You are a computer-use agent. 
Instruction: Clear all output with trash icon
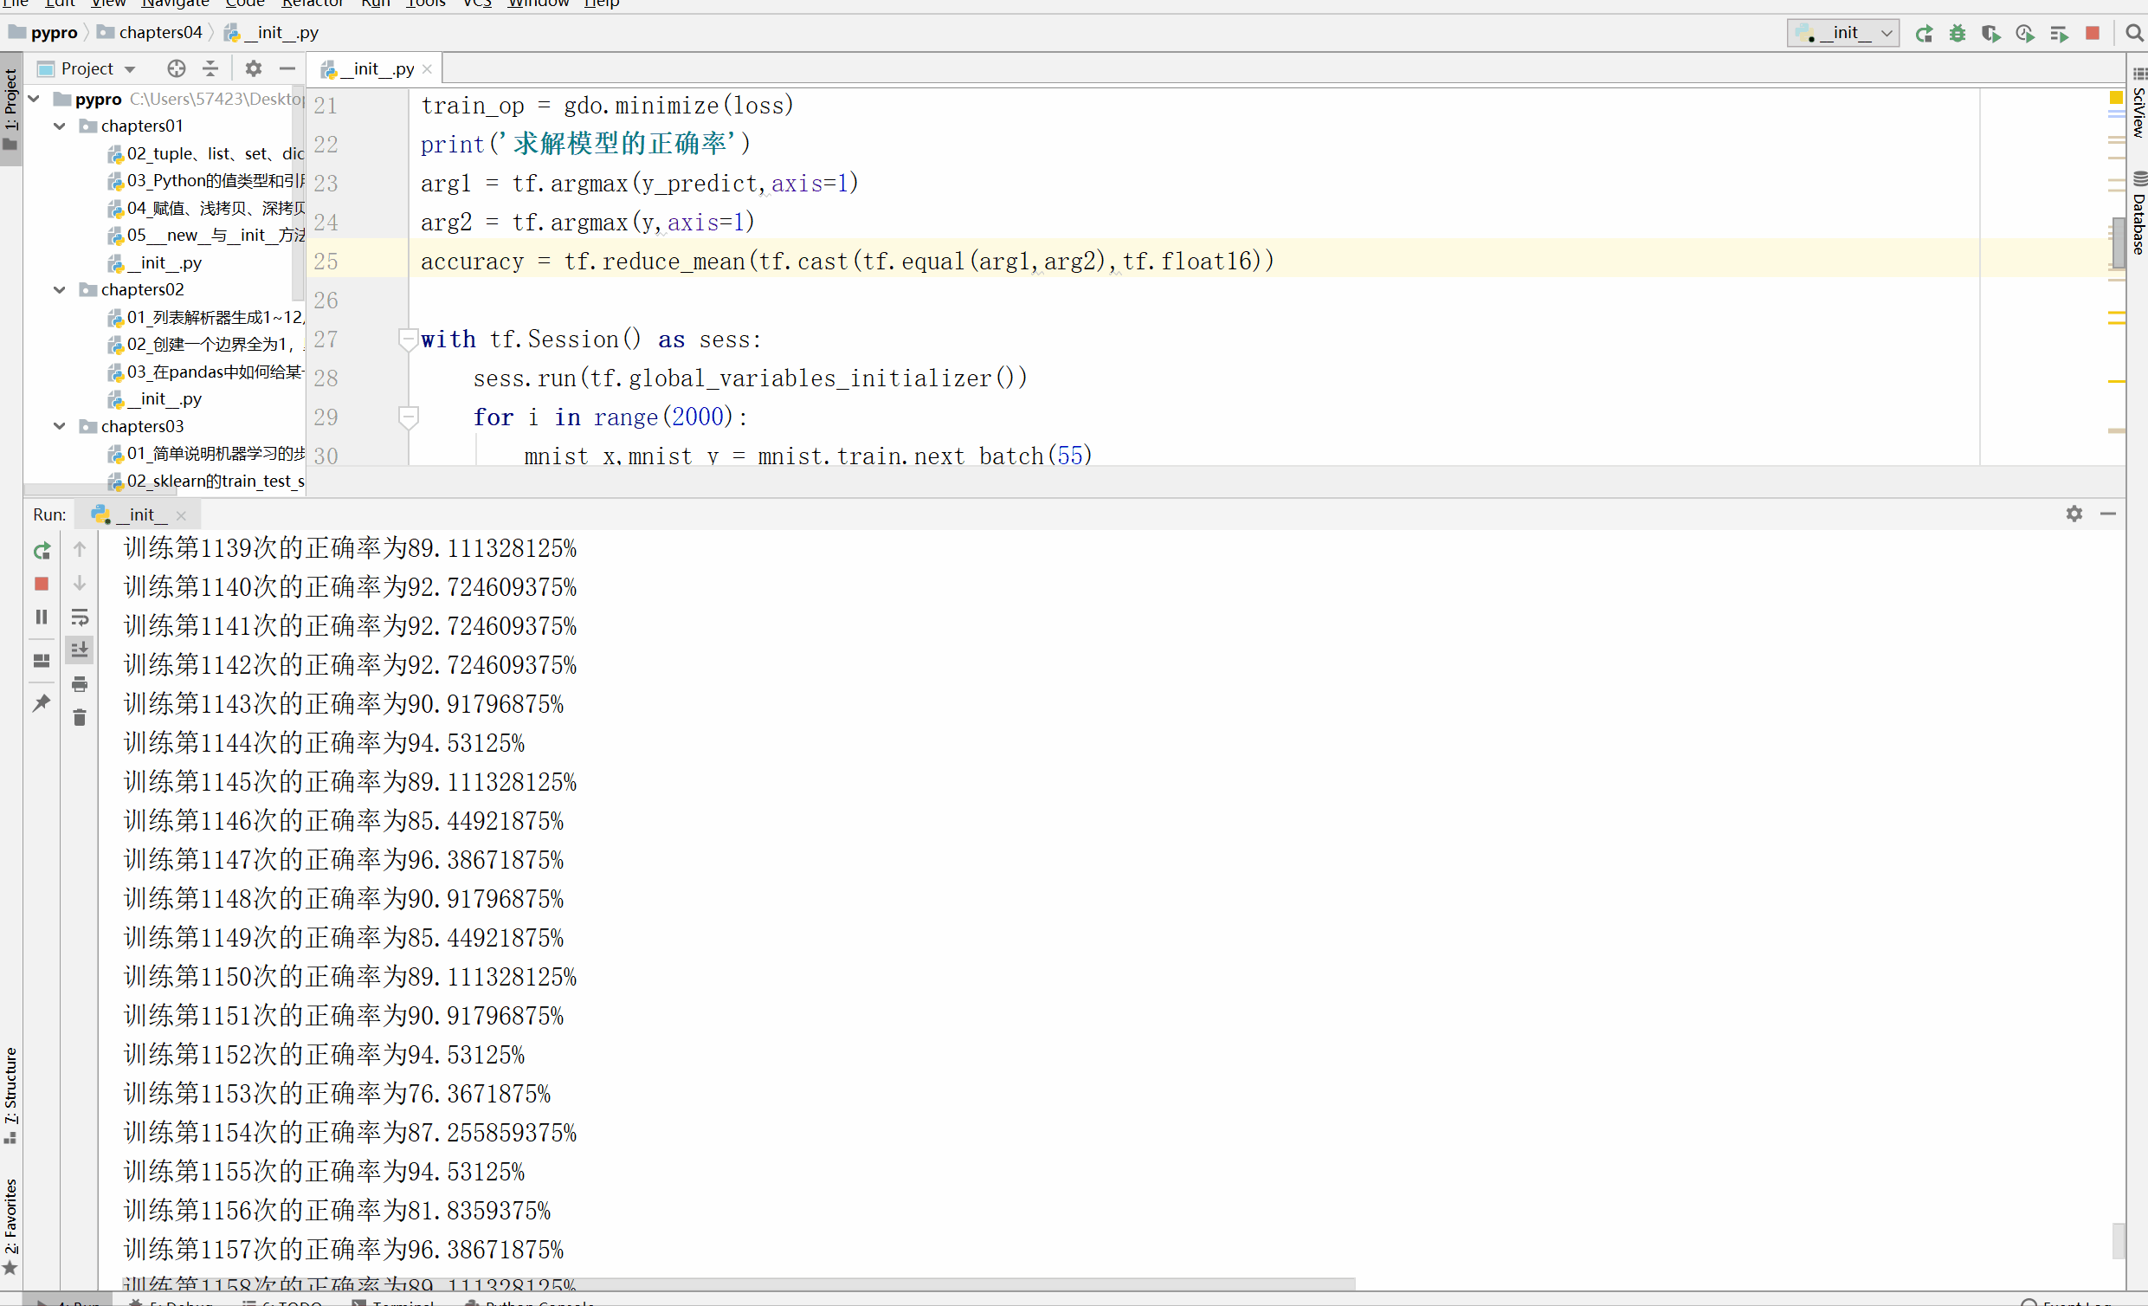click(80, 716)
